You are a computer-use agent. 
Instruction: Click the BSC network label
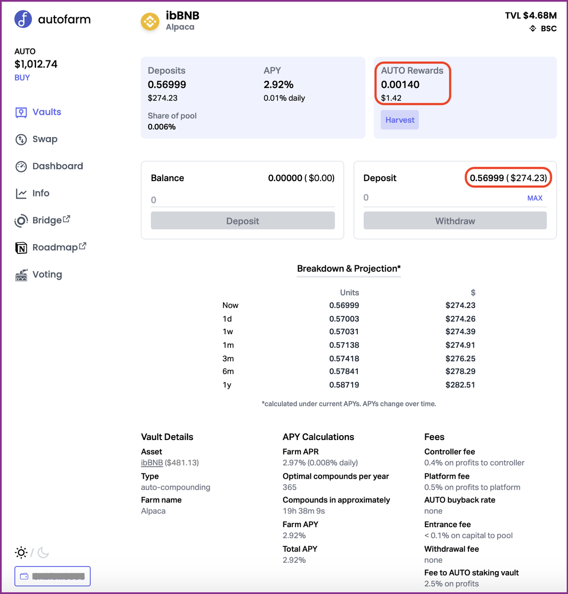549,29
